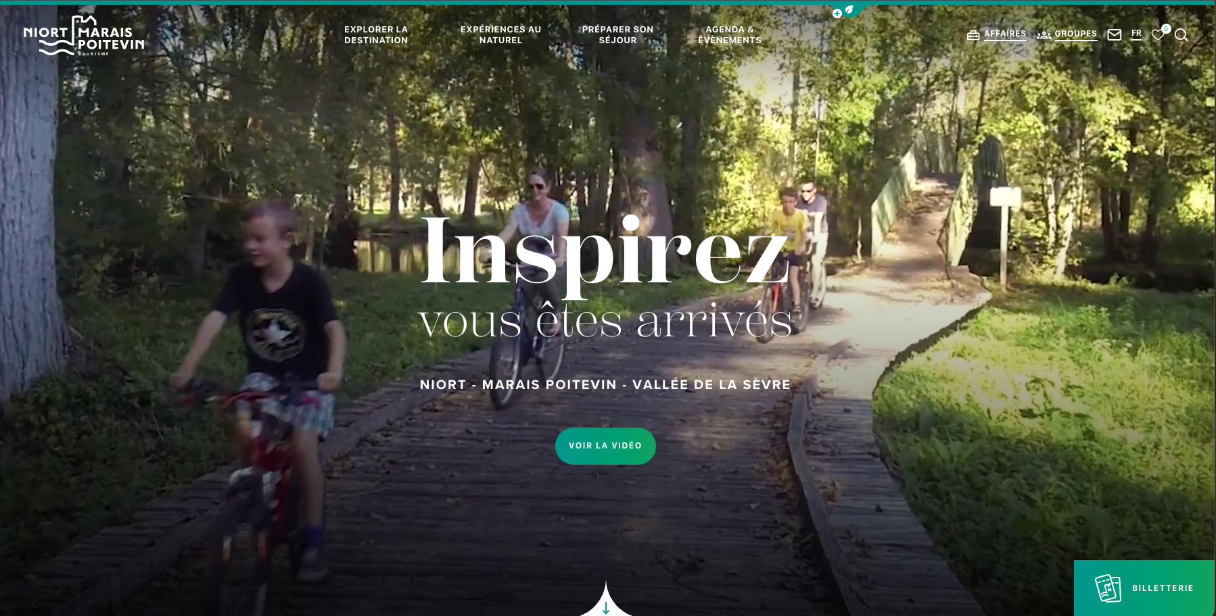The image size is (1216, 616).
Task: Click the plus icon in top tab
Action: tap(837, 14)
